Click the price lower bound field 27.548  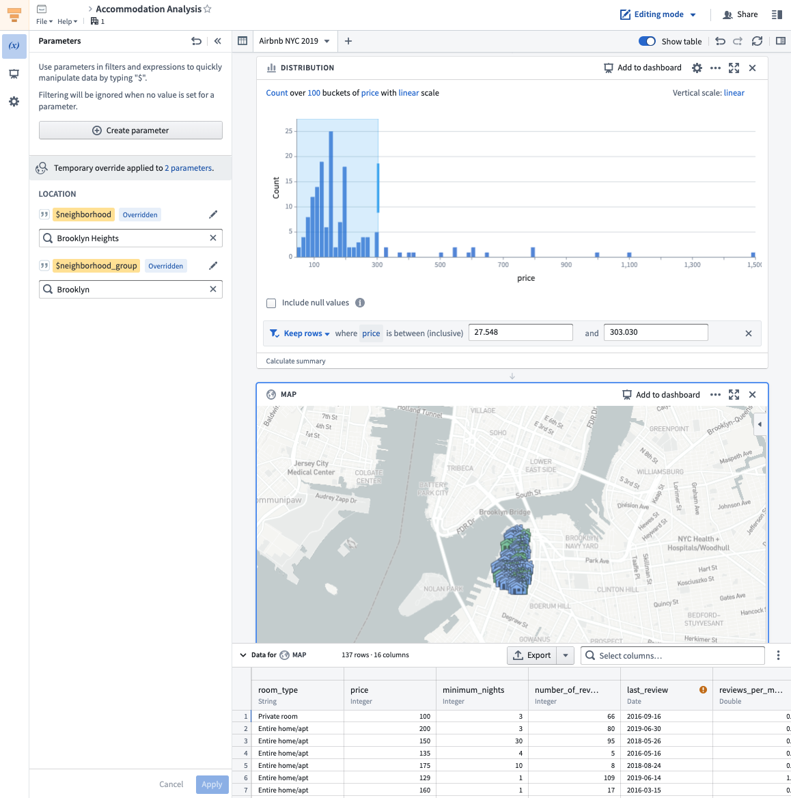pos(521,332)
